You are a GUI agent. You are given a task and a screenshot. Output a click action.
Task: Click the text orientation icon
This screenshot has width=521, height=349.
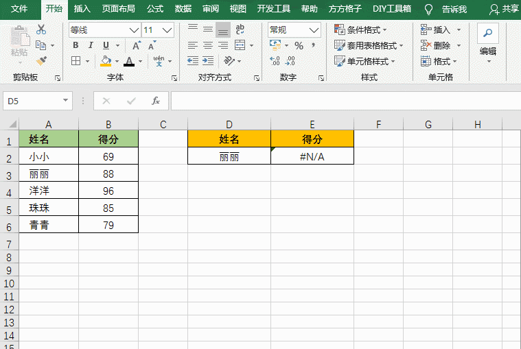point(229,61)
